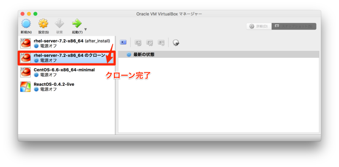
Task: Click the Red Hat icon of CentOS VM
Action: click(25, 72)
